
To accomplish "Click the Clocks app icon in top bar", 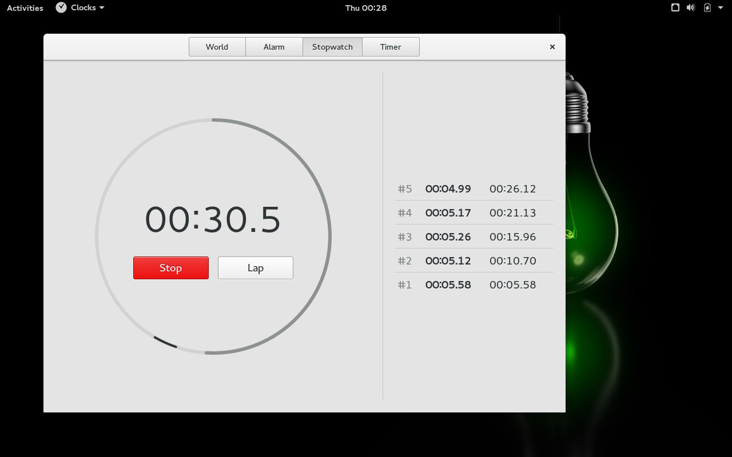I will point(61,7).
